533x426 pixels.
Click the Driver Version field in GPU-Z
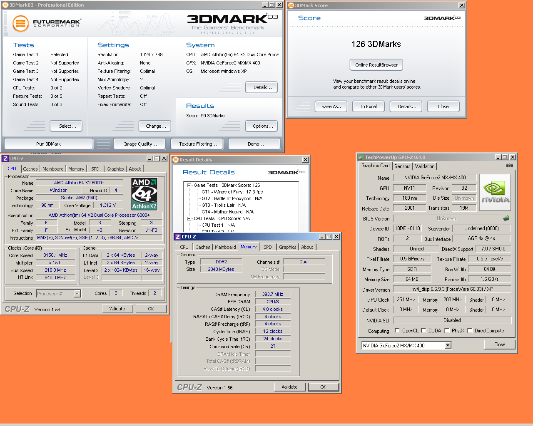tap(452, 289)
